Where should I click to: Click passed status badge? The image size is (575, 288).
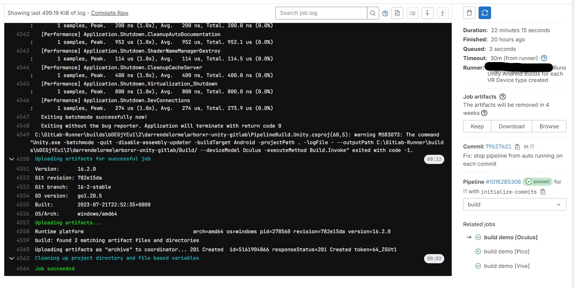click(x=537, y=182)
